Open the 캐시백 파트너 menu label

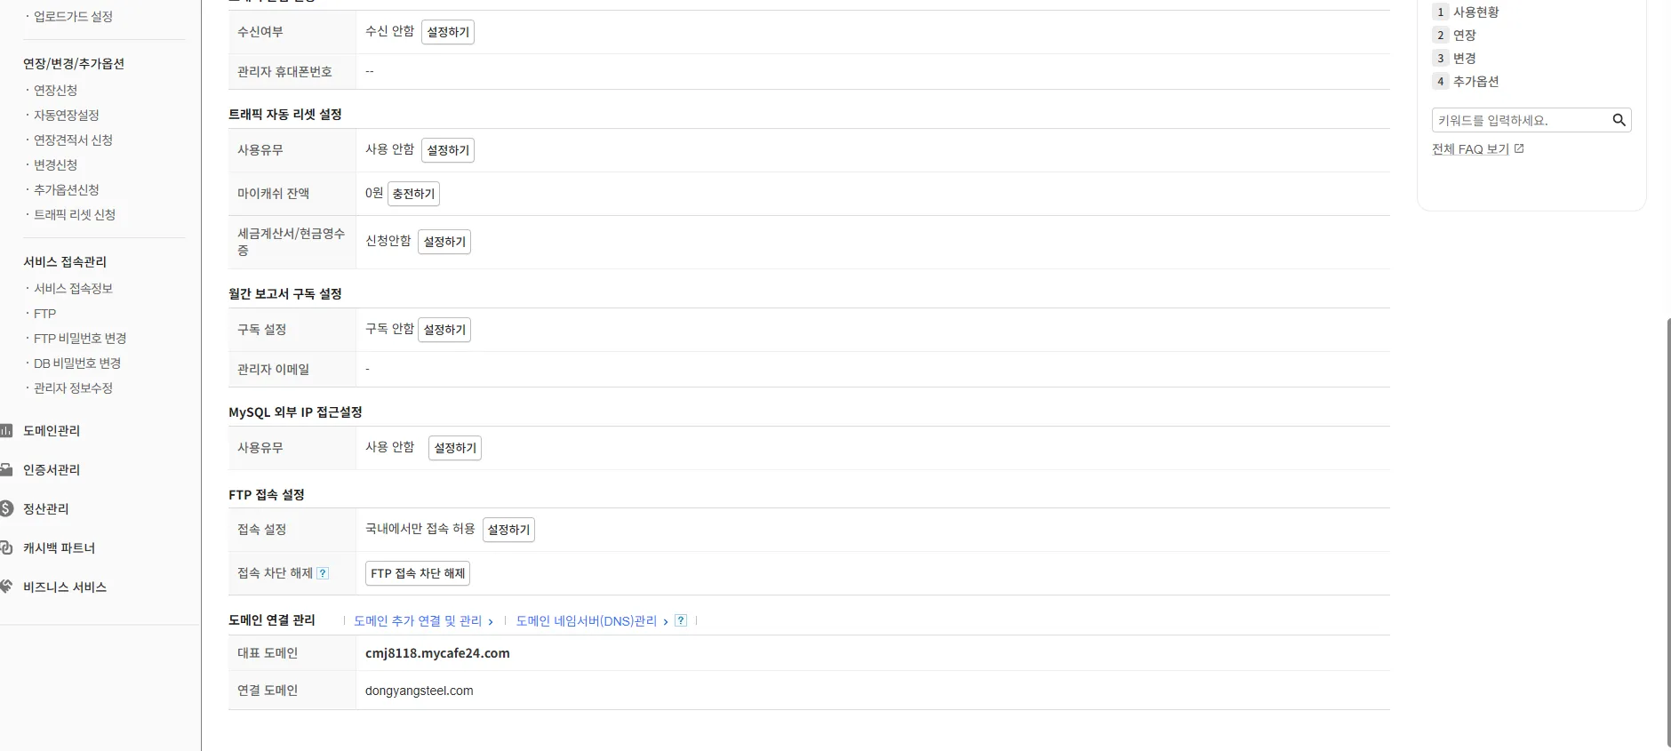(59, 547)
